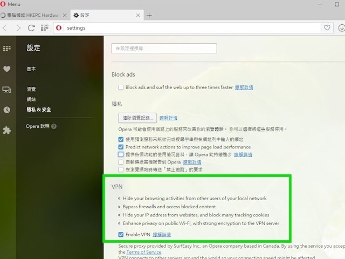Click the 設定 sidebar title
The image size is (345, 259).
coord(33,48)
